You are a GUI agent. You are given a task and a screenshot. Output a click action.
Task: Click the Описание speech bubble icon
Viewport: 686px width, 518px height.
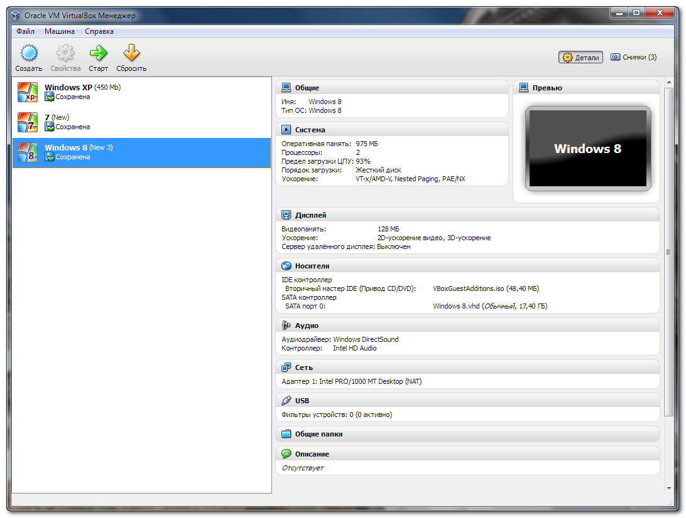(x=286, y=454)
